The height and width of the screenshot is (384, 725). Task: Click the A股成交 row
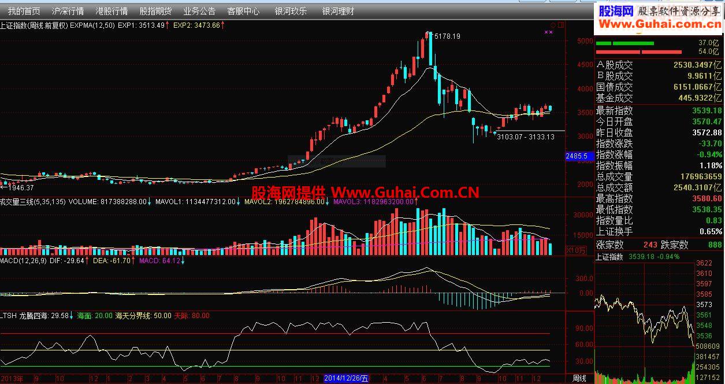pos(659,65)
